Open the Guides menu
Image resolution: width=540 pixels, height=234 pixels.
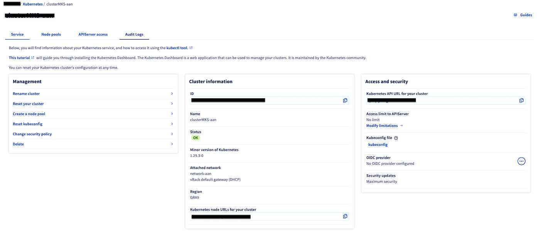pyautogui.click(x=523, y=15)
